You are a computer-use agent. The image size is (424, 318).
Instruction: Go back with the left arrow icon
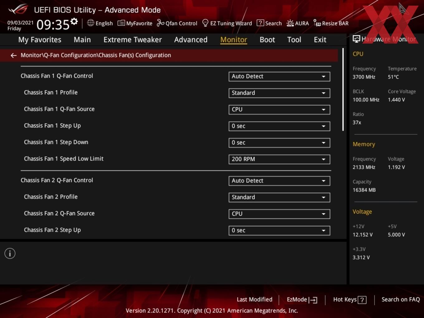click(13, 55)
